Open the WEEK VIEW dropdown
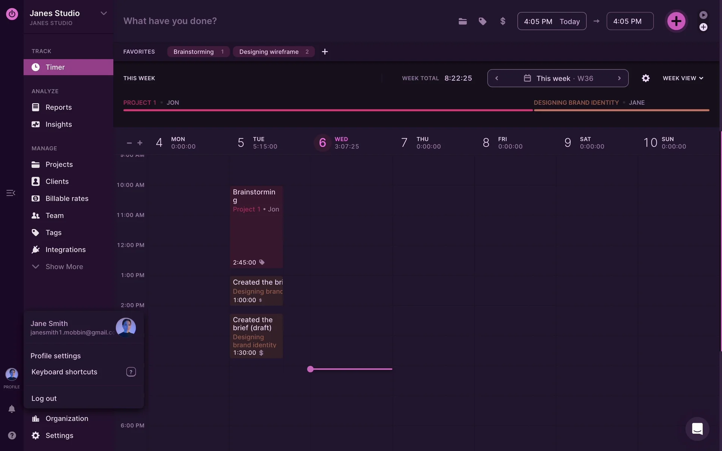722x451 pixels. click(683, 78)
